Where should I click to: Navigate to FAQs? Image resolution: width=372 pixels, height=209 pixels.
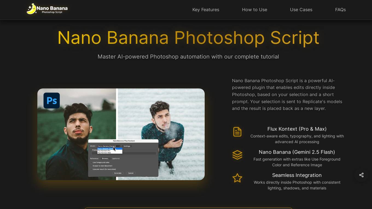[341, 10]
